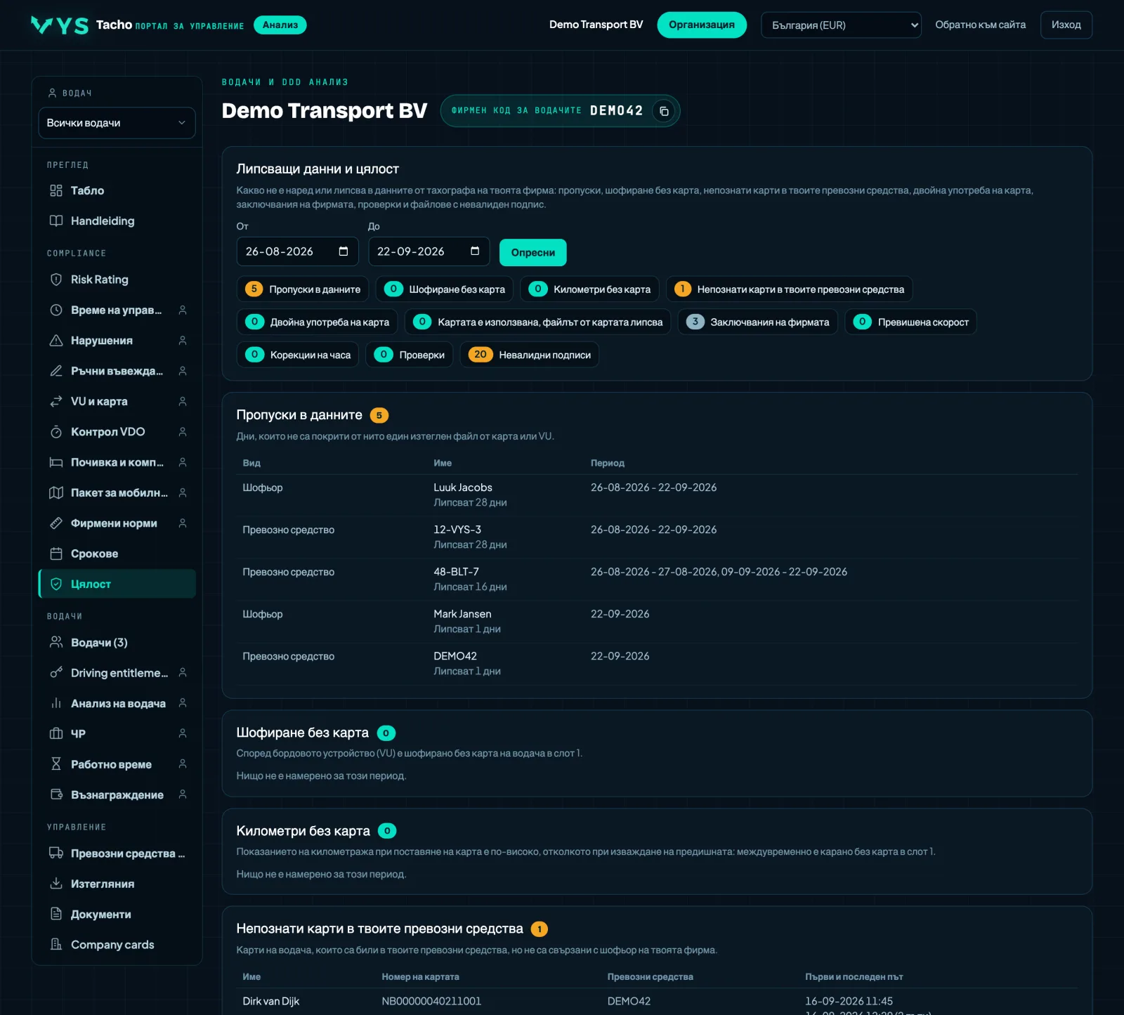Select the Заключвания на фирмата filter chip
1124x1015 pixels.
[758, 322]
